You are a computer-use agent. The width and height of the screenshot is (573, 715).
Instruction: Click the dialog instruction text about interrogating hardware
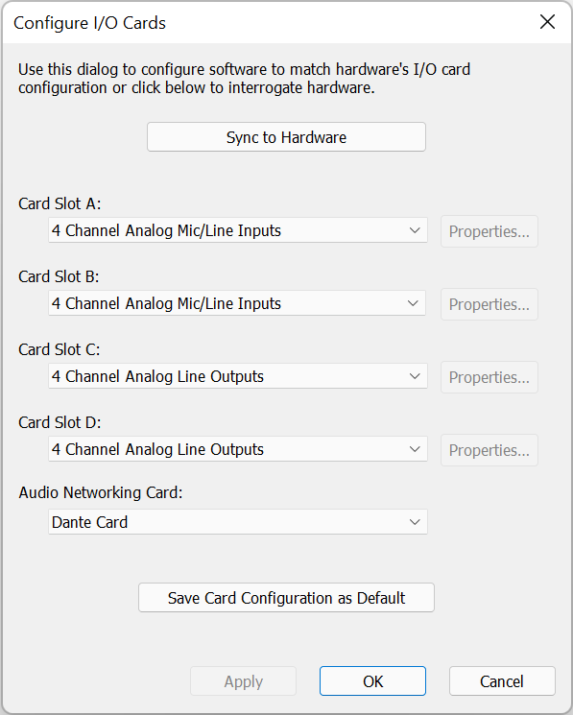[x=244, y=79]
